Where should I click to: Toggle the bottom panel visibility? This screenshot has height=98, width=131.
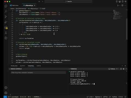coord(120,1)
